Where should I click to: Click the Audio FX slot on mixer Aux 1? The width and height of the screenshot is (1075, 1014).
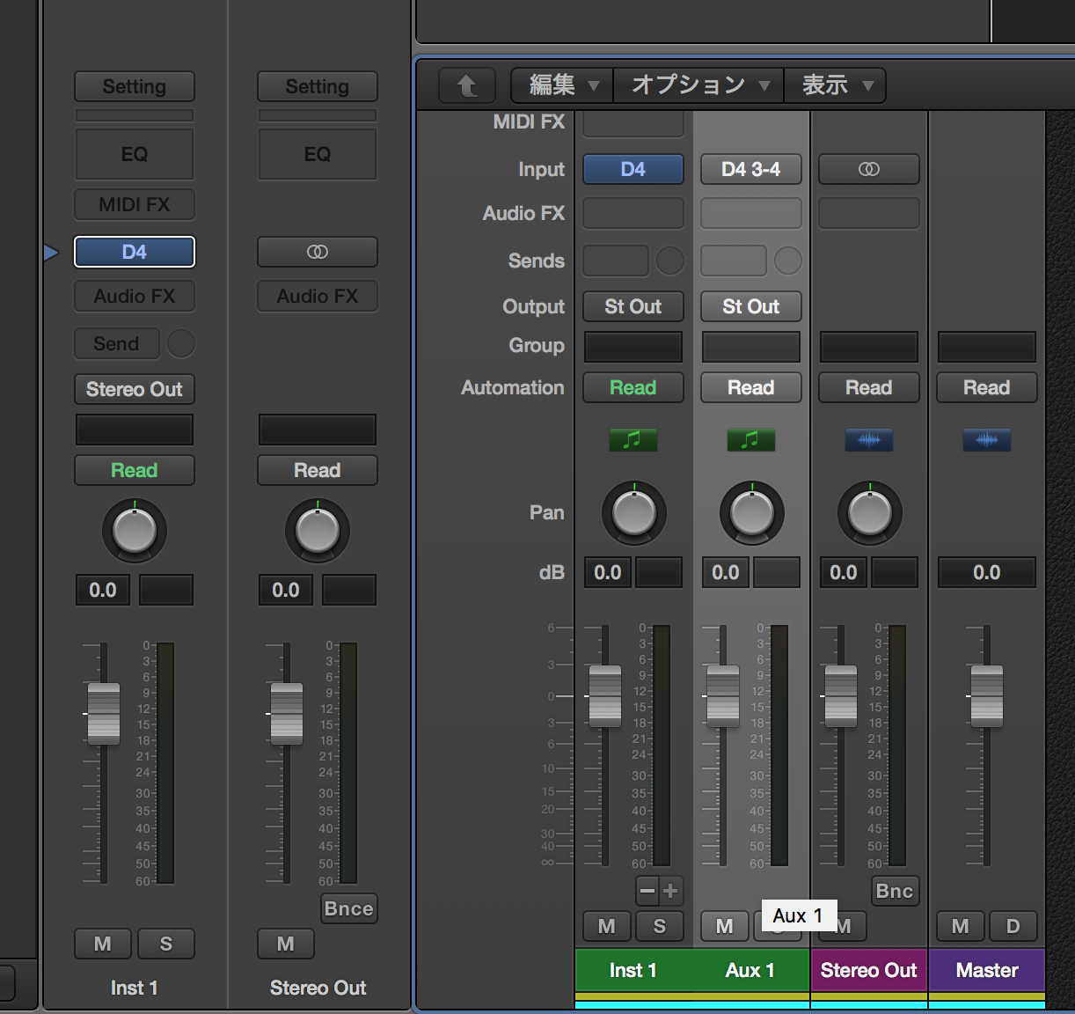(x=750, y=213)
